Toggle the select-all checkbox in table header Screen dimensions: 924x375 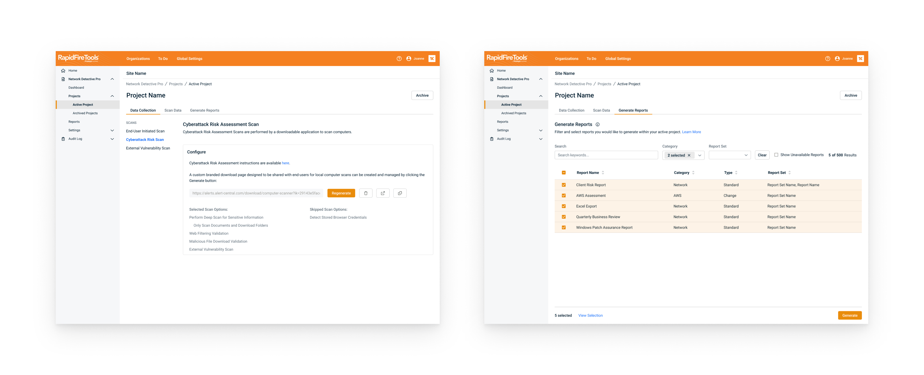564,173
